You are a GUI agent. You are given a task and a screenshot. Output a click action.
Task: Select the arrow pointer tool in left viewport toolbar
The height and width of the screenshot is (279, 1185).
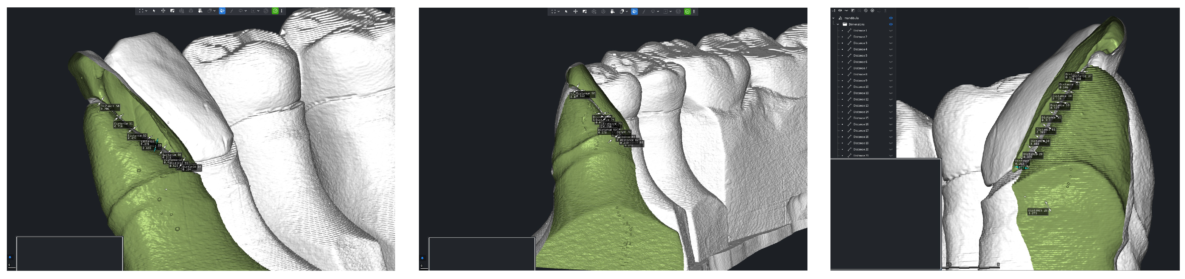tap(154, 11)
